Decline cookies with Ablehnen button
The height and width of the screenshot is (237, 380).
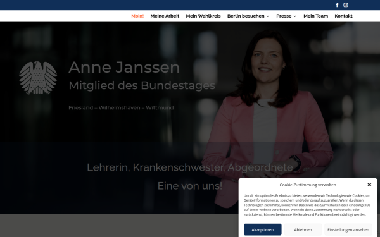click(303, 229)
